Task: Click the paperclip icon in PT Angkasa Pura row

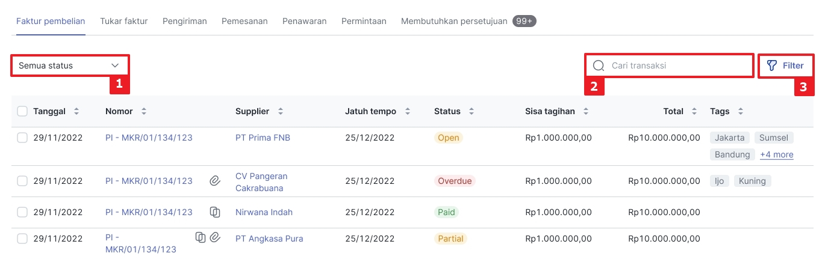Action: point(215,237)
